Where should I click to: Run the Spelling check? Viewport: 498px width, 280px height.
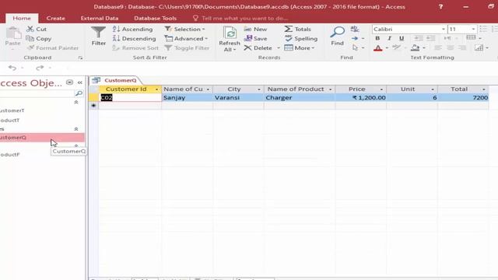pos(301,38)
